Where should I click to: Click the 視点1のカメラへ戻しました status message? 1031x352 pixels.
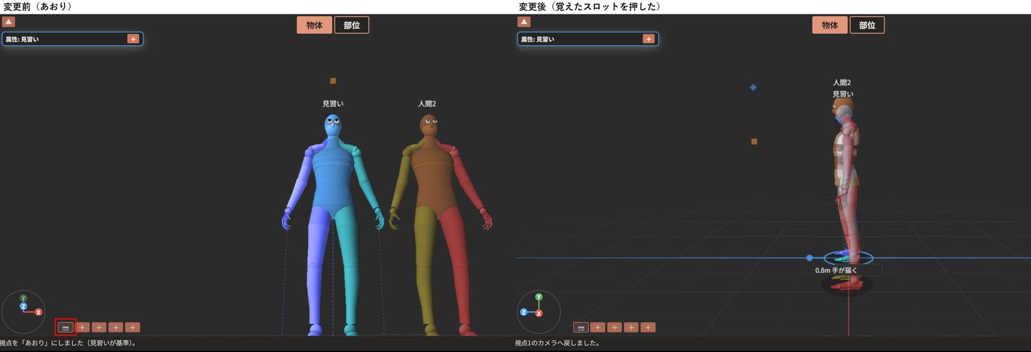557,343
